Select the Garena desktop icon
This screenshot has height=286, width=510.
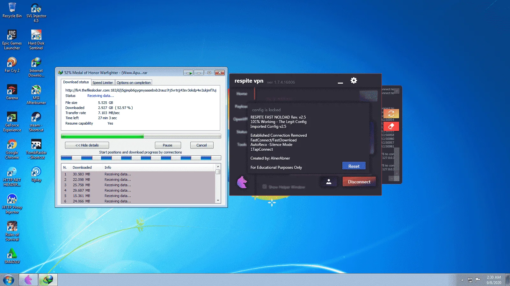click(x=12, y=92)
